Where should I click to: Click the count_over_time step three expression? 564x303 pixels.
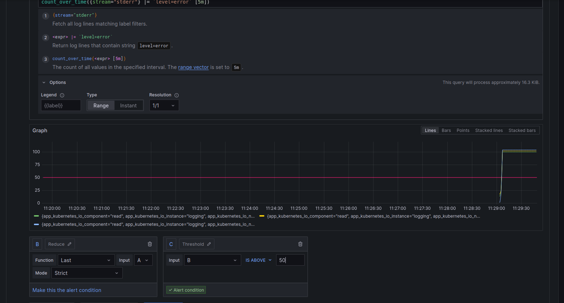tap(89, 59)
